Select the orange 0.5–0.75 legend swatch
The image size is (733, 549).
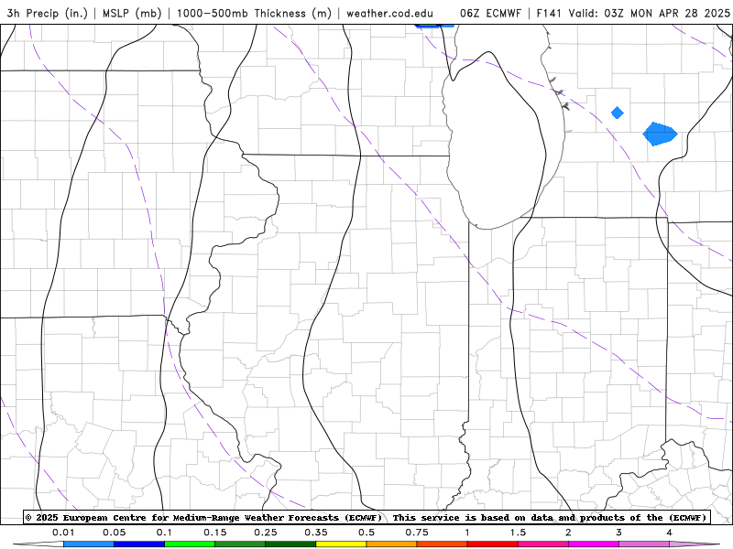click(392, 544)
